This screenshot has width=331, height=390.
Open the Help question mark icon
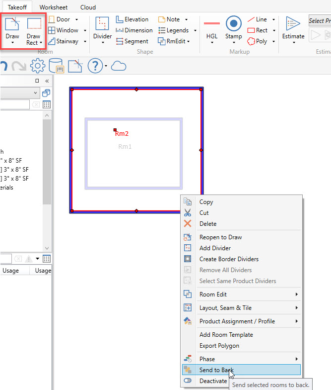pyautogui.click(x=95, y=66)
